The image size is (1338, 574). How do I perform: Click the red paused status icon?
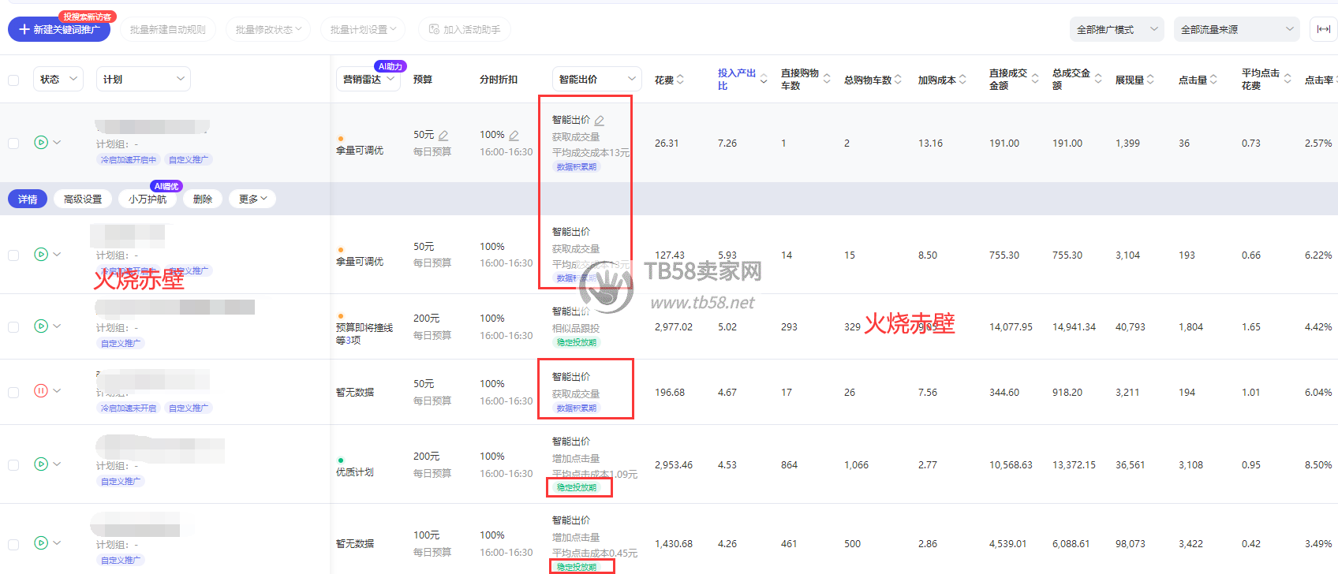(41, 391)
